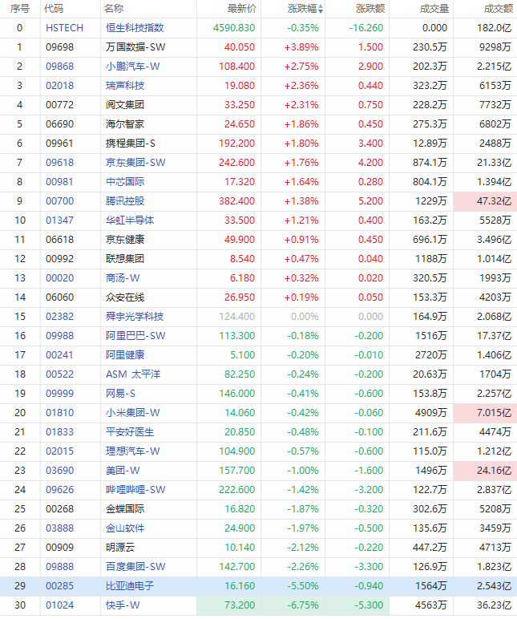517x619 pixels.
Task: Select 阅文集团 stock name
Action: tap(125, 105)
